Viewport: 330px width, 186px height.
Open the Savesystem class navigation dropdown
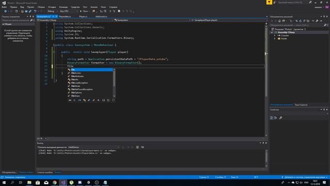[x=152, y=20]
